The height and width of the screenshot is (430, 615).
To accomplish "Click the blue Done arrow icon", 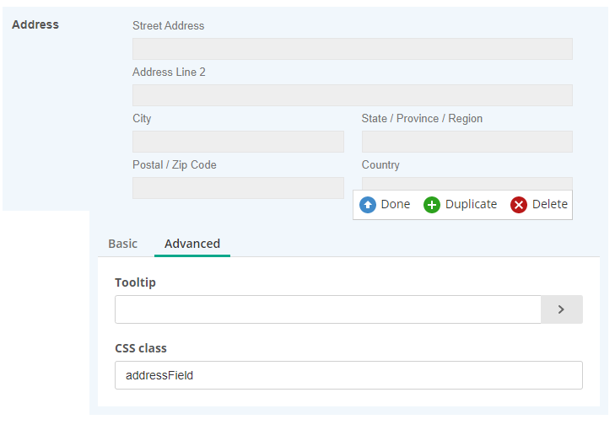I will pyautogui.click(x=368, y=205).
